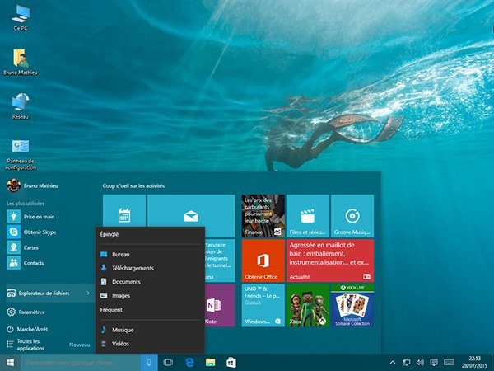Screen dimensions: 494x371
Task: Click the Nouveau label beside Toutes les applications
Action: click(79, 345)
